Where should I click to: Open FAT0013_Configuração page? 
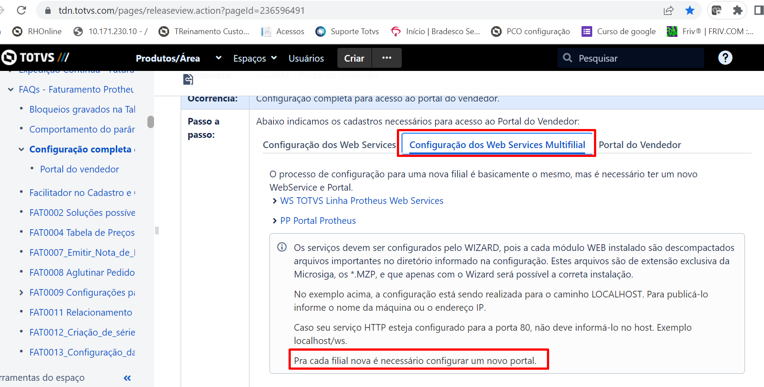(82, 352)
